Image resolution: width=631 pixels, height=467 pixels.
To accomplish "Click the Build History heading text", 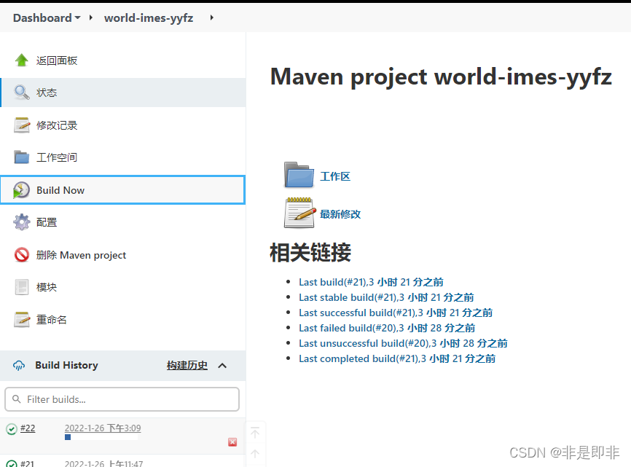I will tap(66, 365).
